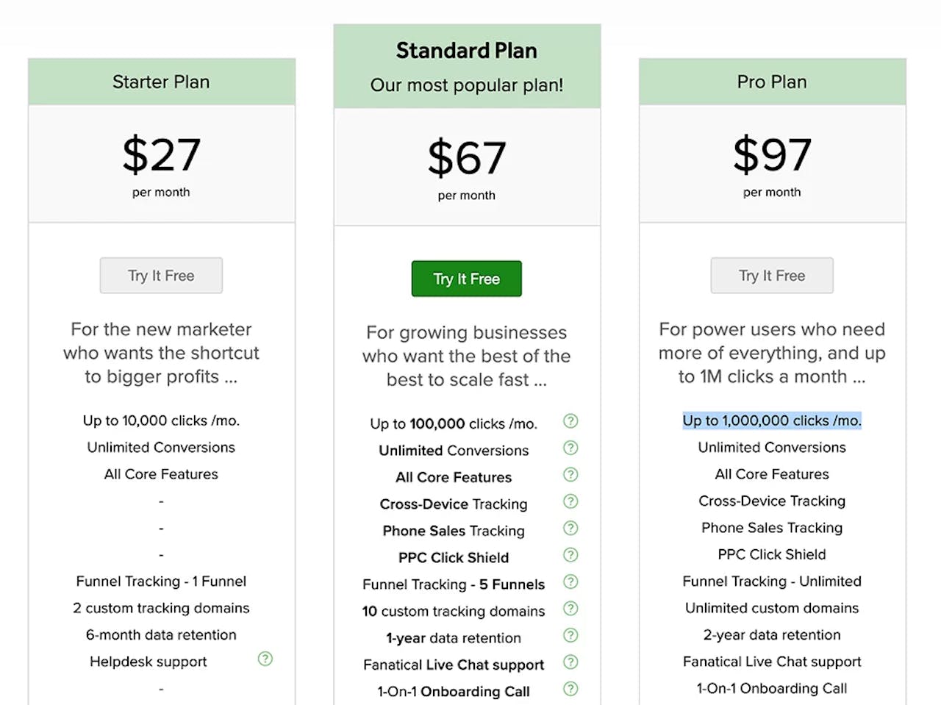Open help icon for Funnel Tracking 5 Funnels
The image size is (941, 705).
tap(570, 581)
